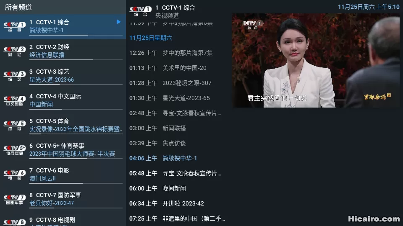Choose the CCTV-5+ 体育赛事 logo
Viewport: 403px width, 226px height.
pos(15,150)
